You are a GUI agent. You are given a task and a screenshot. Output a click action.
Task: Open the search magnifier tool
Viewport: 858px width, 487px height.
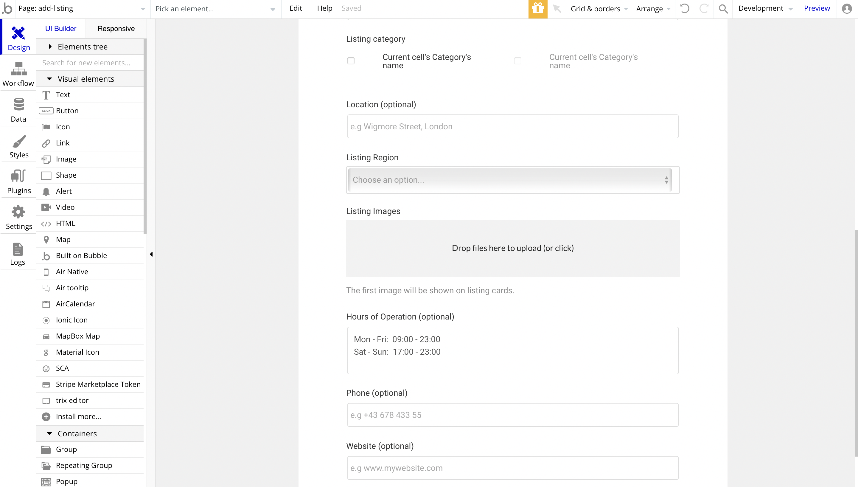pyautogui.click(x=723, y=9)
